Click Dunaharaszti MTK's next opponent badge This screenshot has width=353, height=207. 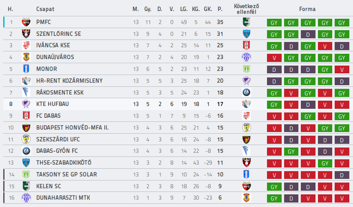tap(247, 198)
